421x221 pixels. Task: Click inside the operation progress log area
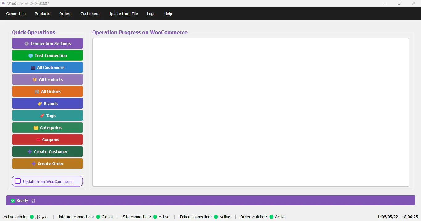click(x=251, y=112)
